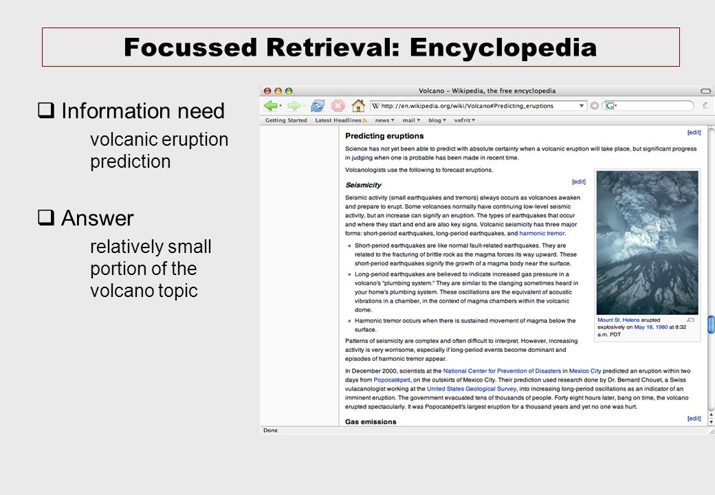Click the Done status bar text
Image resolution: width=715 pixels, height=495 pixels.
[x=270, y=430]
